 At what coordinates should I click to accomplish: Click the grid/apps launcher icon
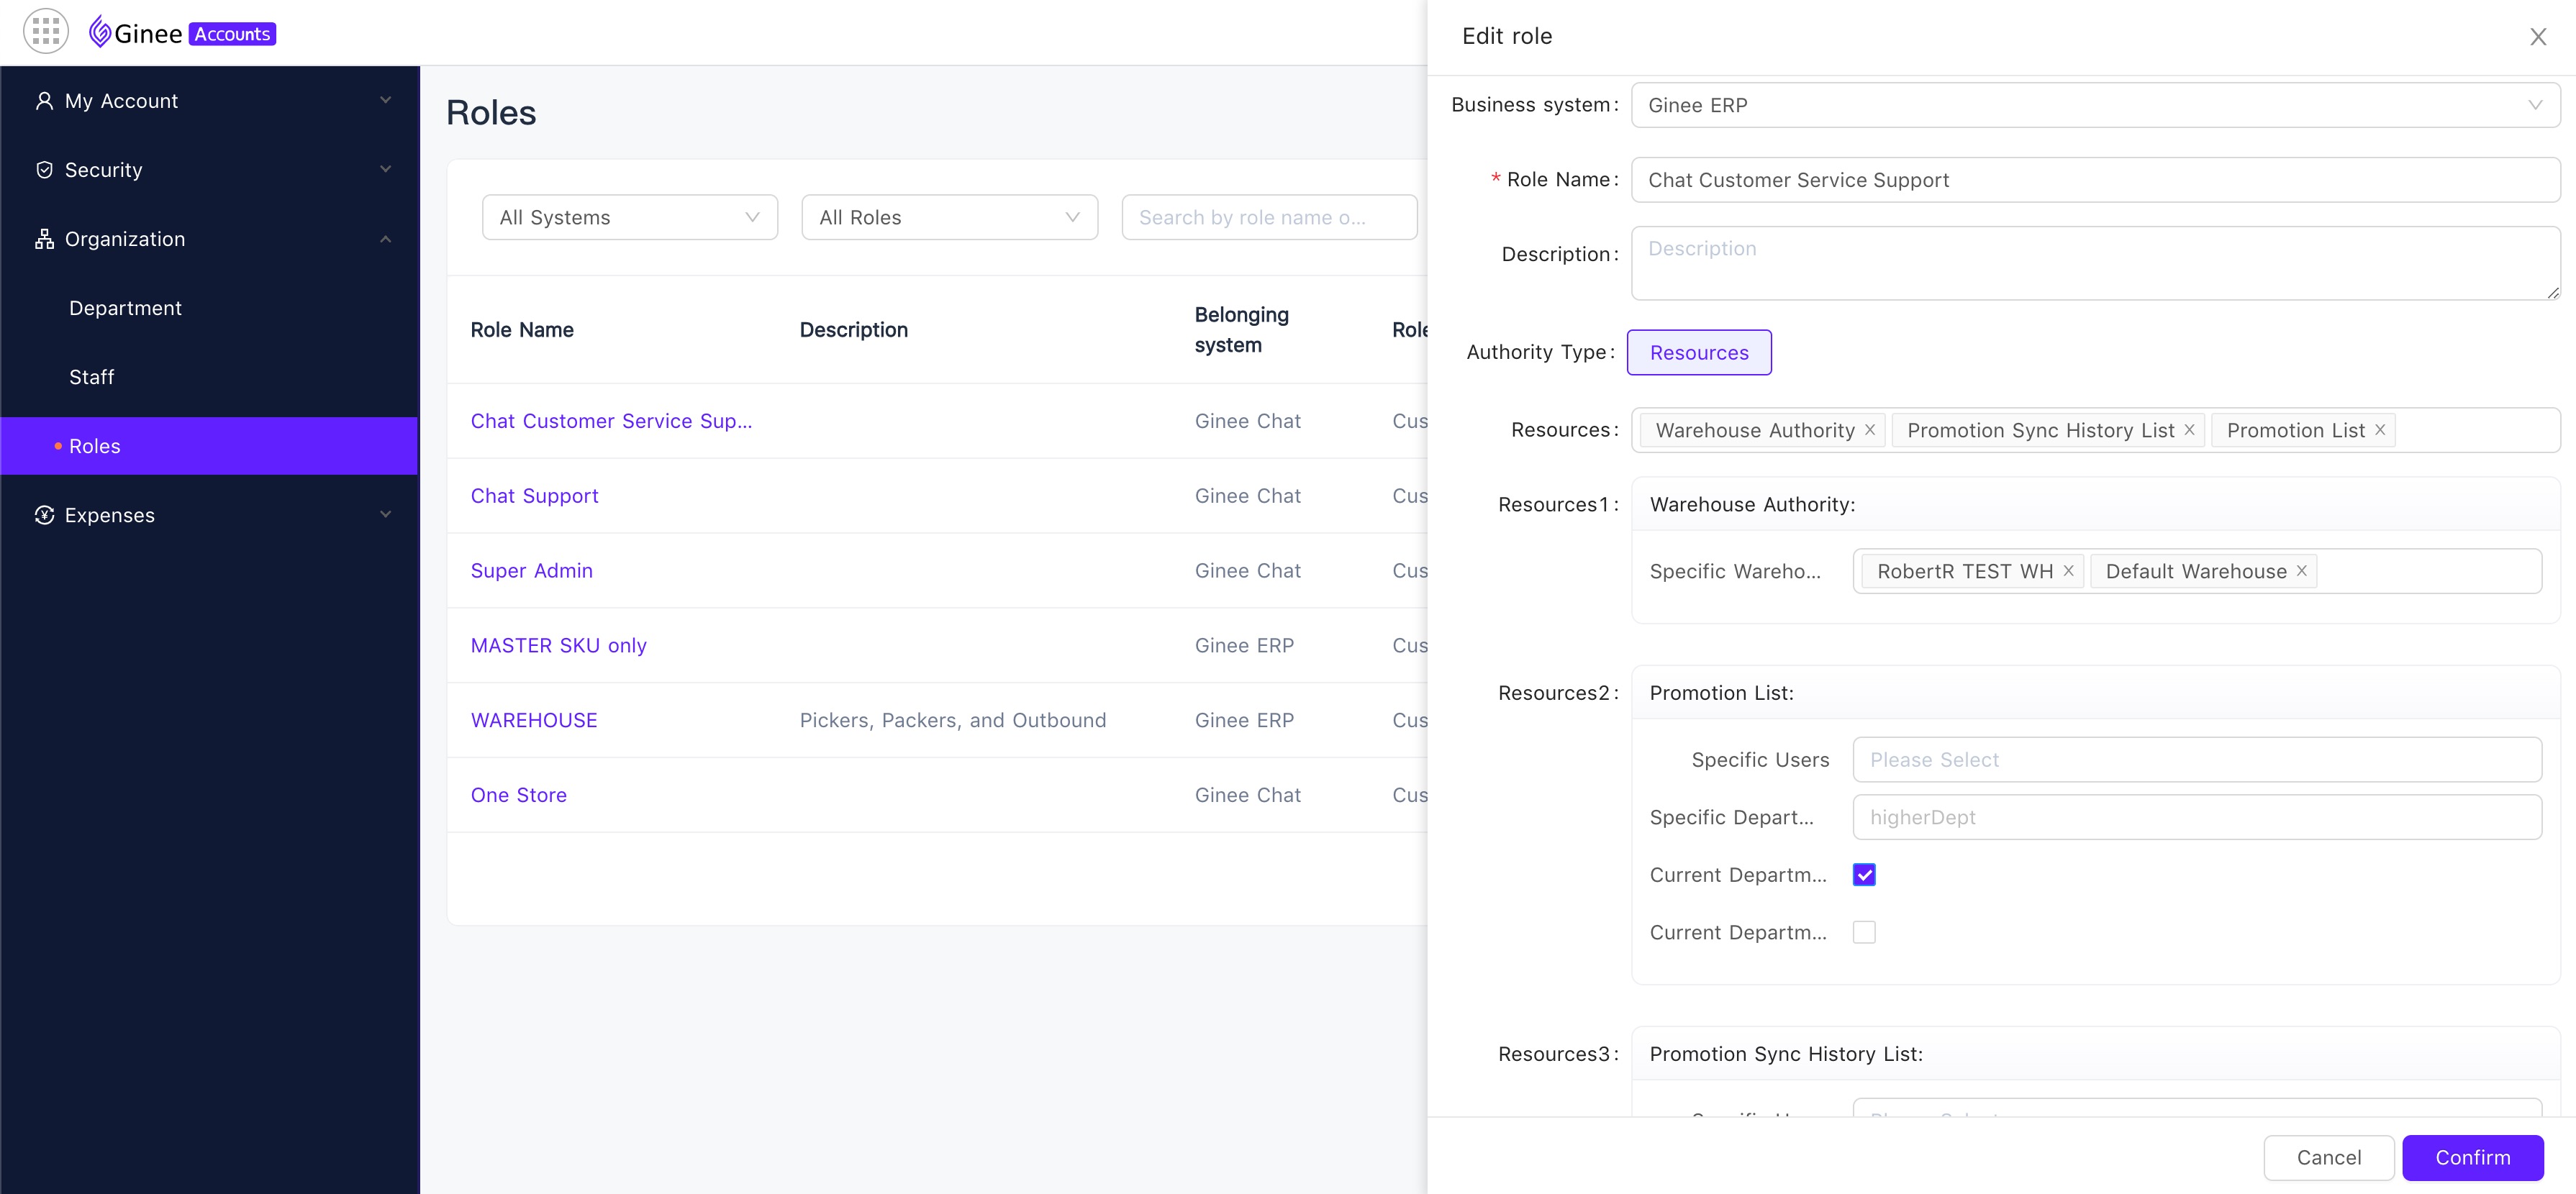pos(46,31)
